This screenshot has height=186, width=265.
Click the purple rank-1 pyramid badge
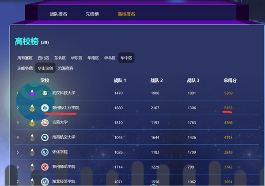point(32,93)
